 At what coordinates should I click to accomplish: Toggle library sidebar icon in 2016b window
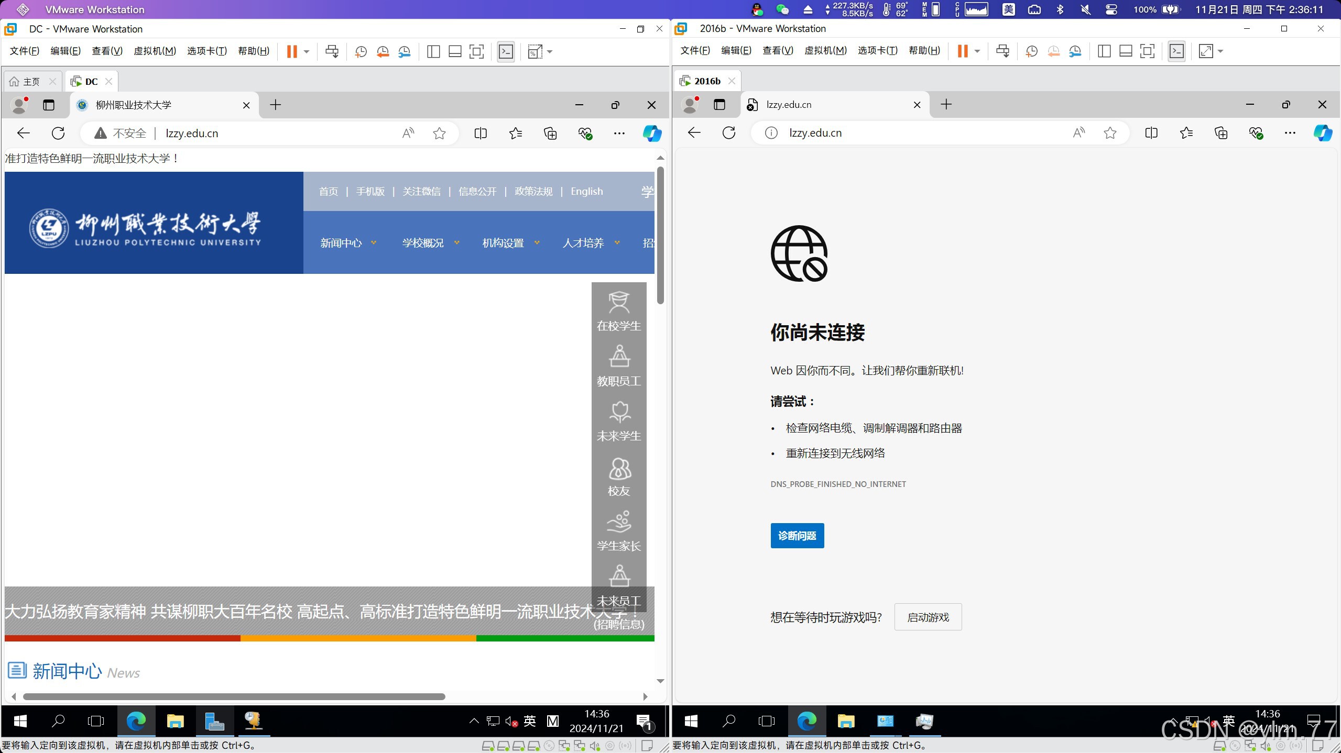(x=1104, y=51)
